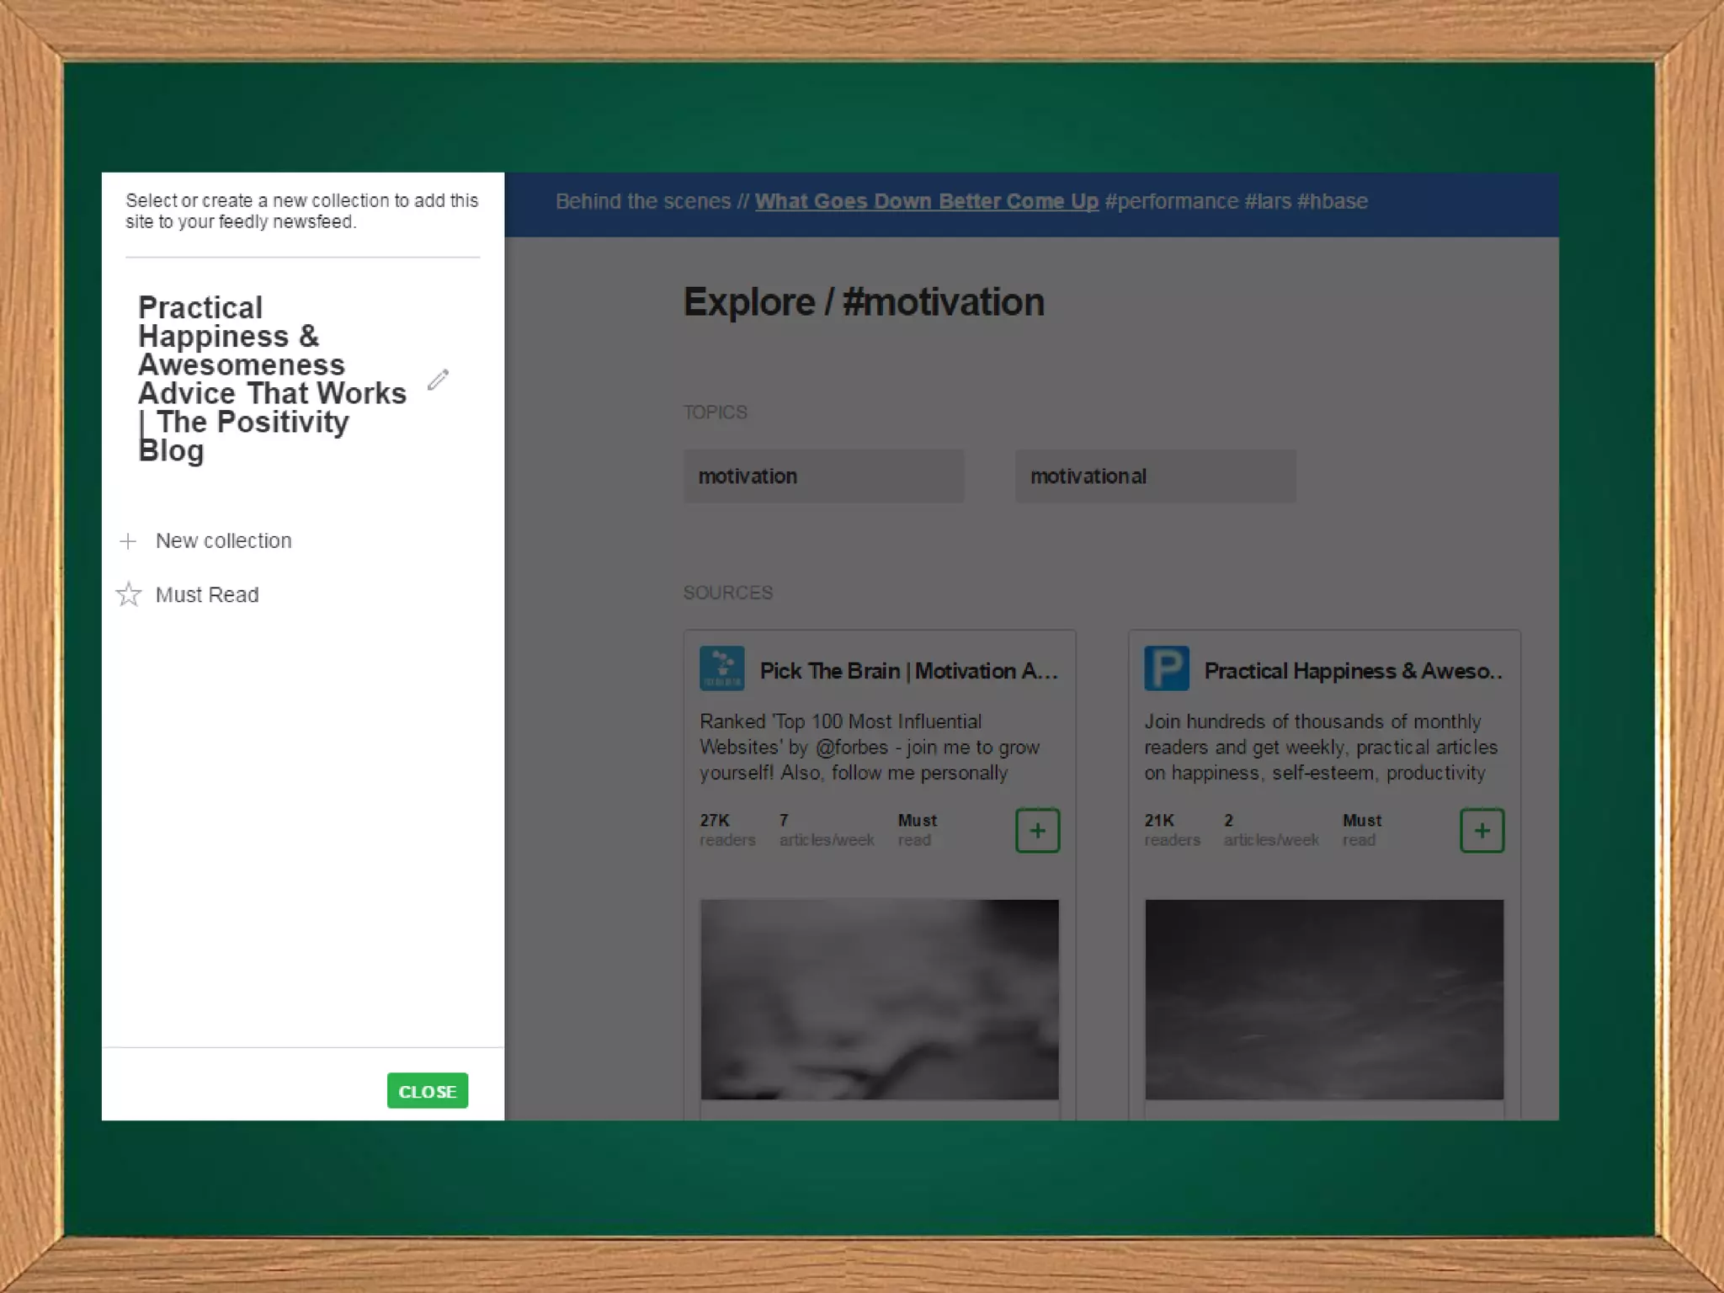Image resolution: width=1724 pixels, height=1293 pixels.
Task: Click the Pick The Brain preview image
Action: 879,999
